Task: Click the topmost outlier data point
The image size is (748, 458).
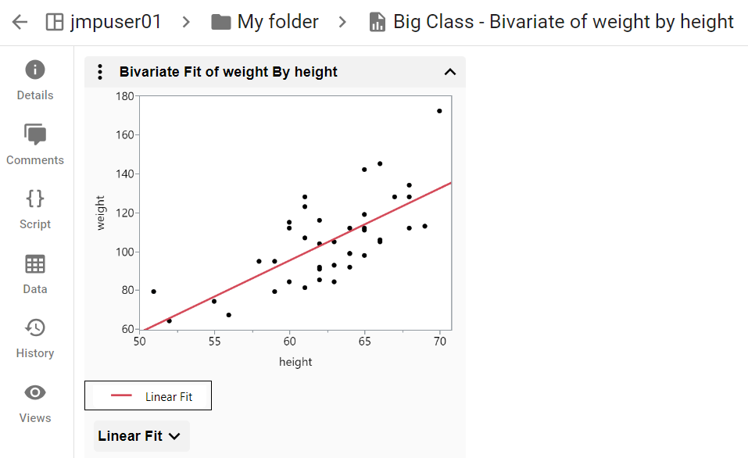Action: 439,111
